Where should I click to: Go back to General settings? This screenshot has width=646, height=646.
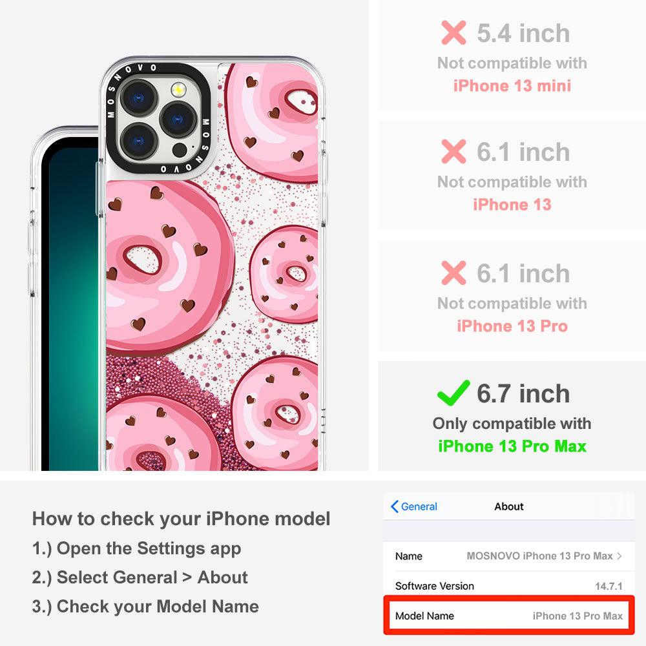tap(413, 506)
